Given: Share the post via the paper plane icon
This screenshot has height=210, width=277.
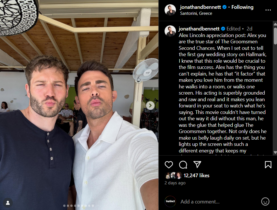Looking at the screenshot, I should point(197,165).
